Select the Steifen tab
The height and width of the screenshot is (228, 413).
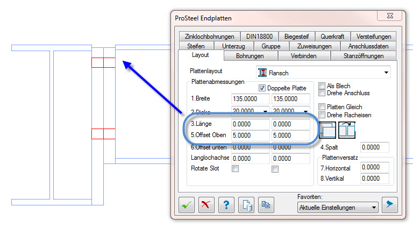tap(196, 46)
